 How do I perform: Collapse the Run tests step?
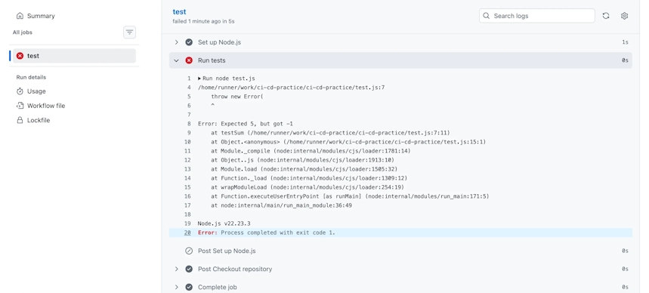[x=176, y=60]
